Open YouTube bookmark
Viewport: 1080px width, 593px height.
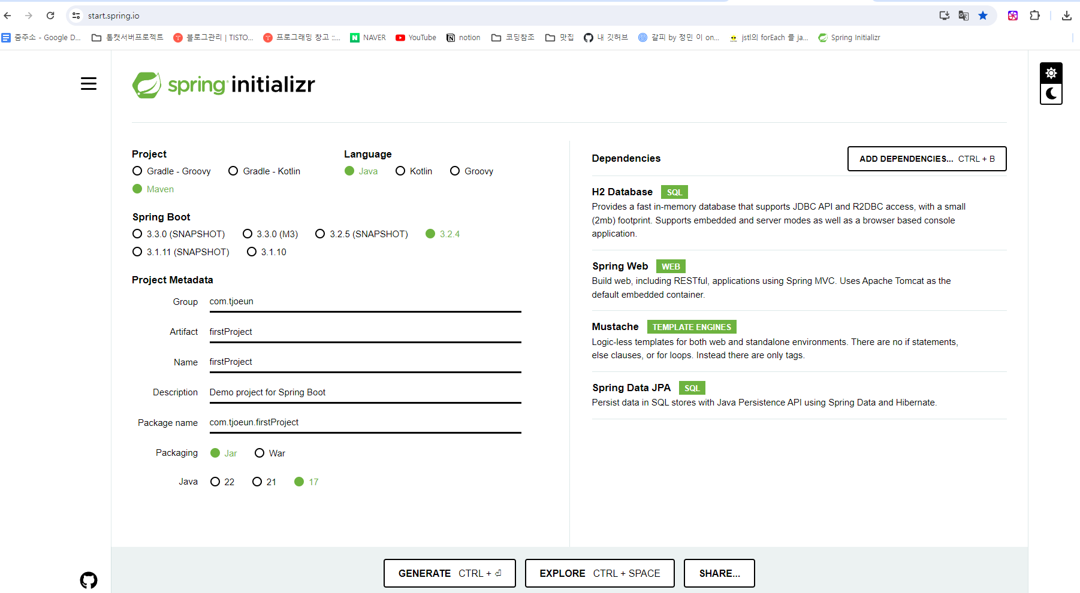(416, 38)
